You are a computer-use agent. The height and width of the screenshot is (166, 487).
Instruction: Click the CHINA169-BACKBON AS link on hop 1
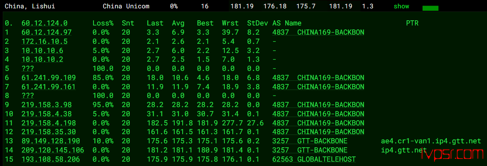click(318, 32)
